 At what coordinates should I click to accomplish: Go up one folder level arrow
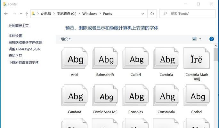(x=27, y=14)
